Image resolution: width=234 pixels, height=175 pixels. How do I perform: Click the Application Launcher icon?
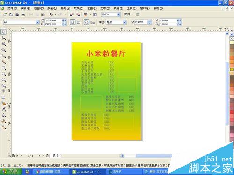[86, 14]
